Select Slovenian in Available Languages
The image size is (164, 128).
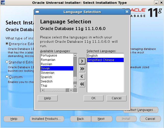tap(57, 73)
